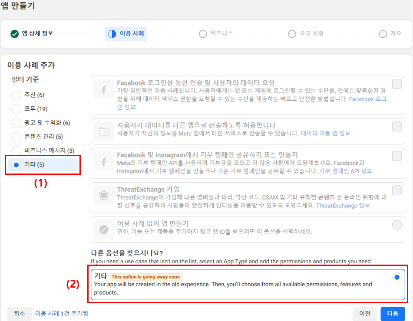
Task: Select the 광고 및 수익화 (6) filter
Action: [x=17, y=123]
